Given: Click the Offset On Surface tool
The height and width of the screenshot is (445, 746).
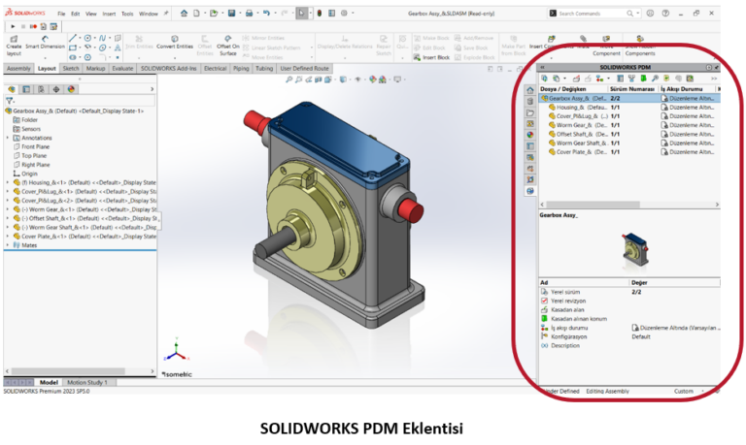Looking at the screenshot, I should [229, 41].
